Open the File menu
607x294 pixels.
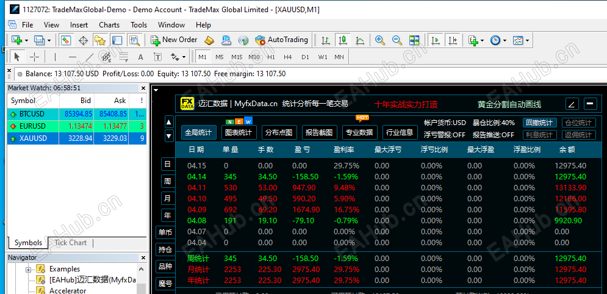tap(27, 25)
